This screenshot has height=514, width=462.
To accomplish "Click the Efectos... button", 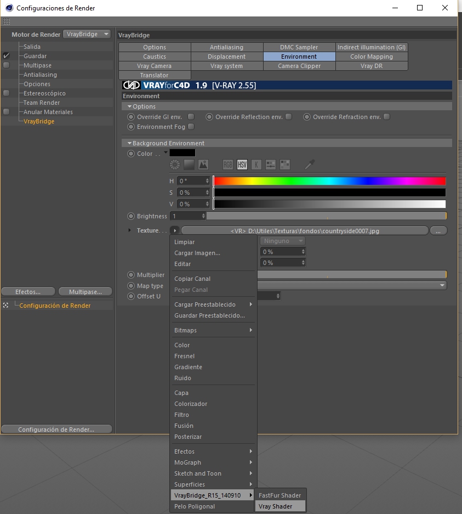I will point(28,291).
